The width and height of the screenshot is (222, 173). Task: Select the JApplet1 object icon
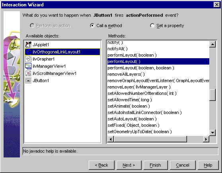28,45
